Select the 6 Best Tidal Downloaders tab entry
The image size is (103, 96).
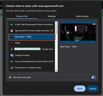(32, 25)
